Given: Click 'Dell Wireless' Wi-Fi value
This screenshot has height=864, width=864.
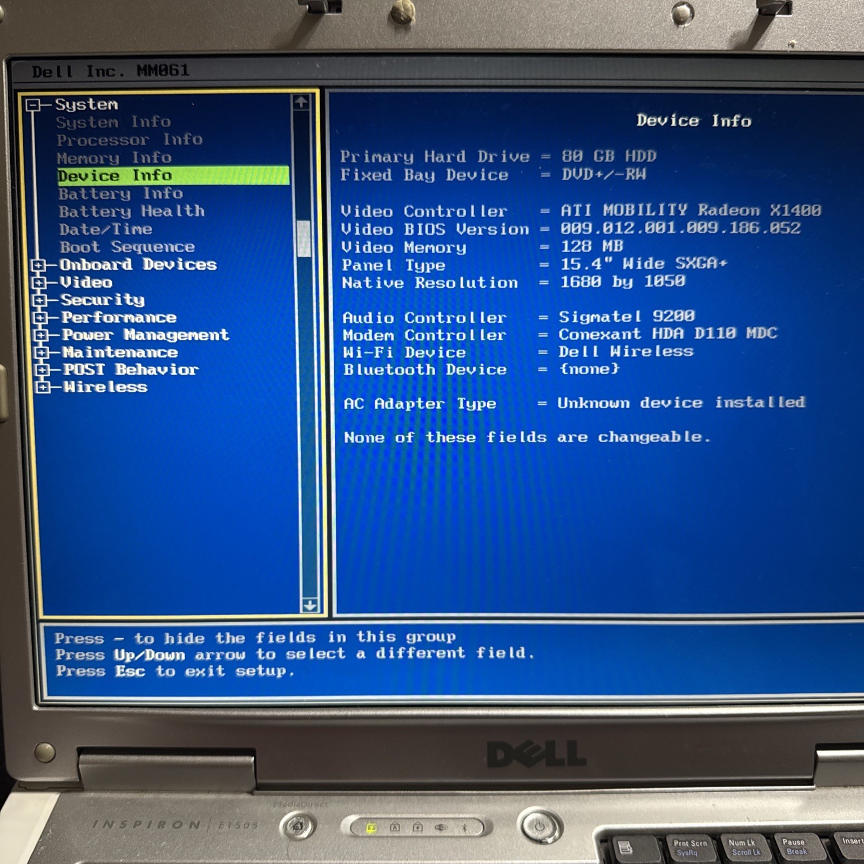Looking at the screenshot, I should [626, 352].
